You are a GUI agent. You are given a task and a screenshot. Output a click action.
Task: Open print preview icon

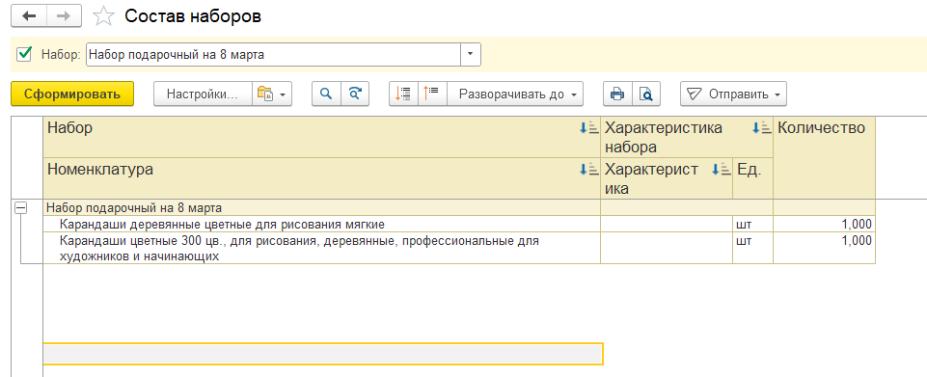[646, 94]
